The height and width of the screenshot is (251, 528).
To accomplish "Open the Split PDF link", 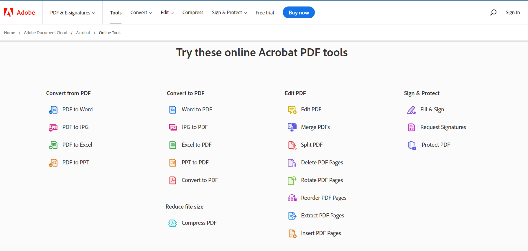I will (312, 145).
